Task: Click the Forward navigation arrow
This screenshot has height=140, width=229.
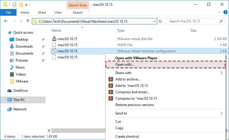Action: click(14, 21)
